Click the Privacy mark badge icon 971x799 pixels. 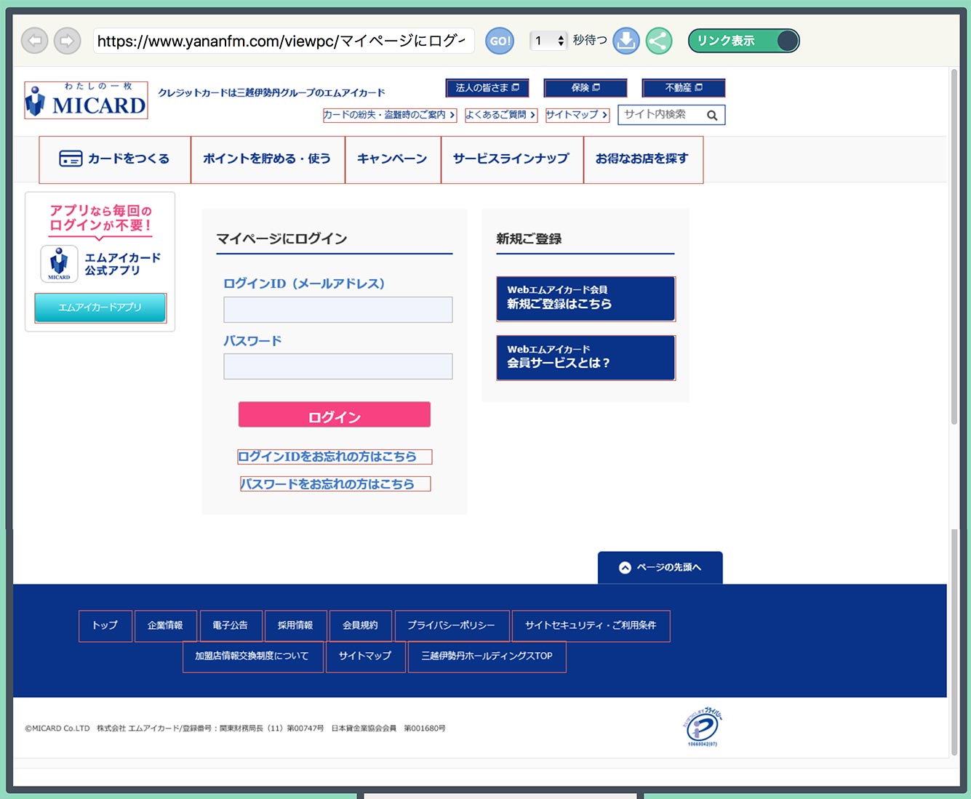[x=702, y=727]
